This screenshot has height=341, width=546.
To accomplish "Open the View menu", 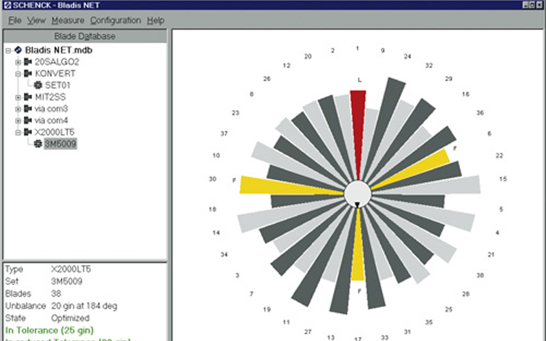I will tap(36, 20).
